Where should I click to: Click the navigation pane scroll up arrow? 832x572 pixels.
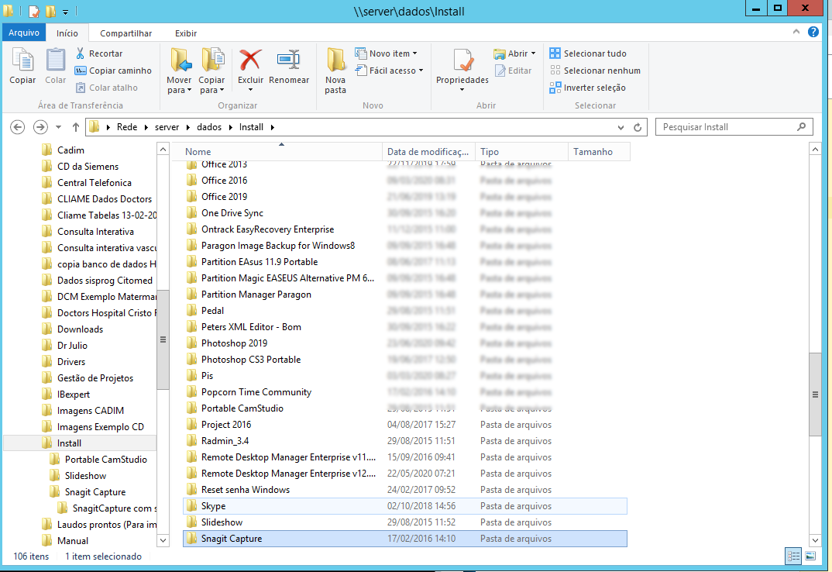(163, 150)
